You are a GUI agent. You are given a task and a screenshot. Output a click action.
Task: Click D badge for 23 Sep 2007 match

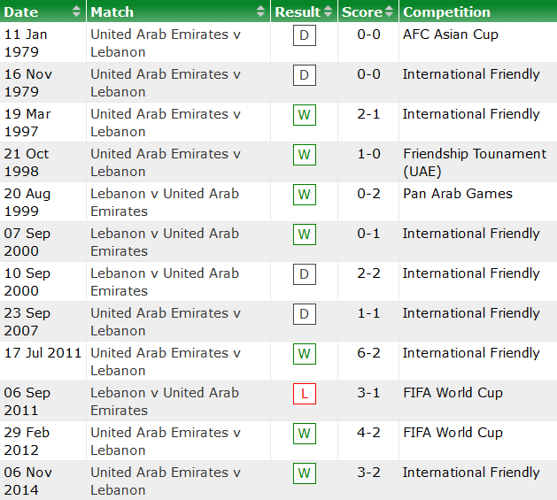(305, 314)
